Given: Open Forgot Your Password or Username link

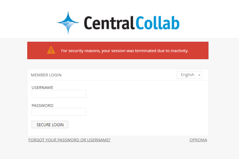Looking at the screenshot, I should pos(69,140).
